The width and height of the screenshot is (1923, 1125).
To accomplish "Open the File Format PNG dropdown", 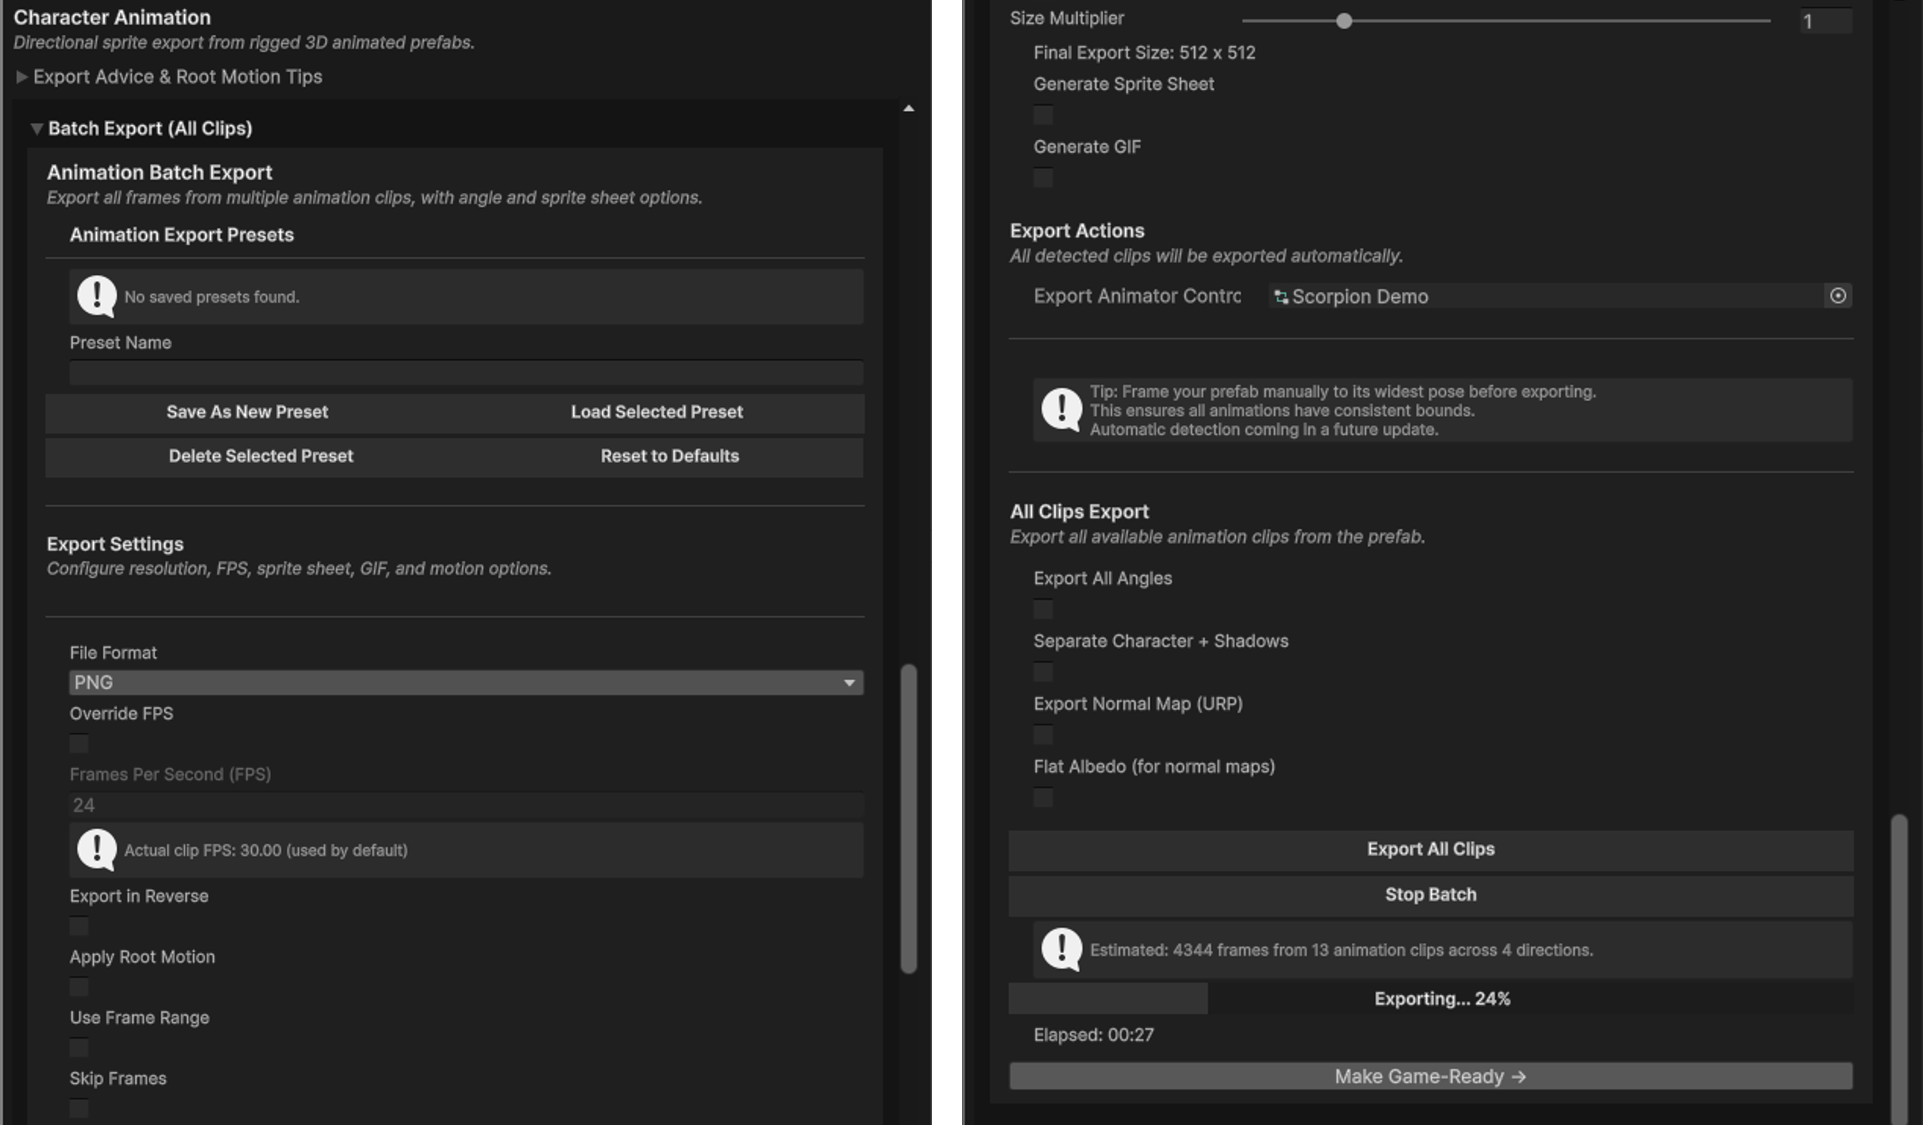I will click(x=466, y=683).
